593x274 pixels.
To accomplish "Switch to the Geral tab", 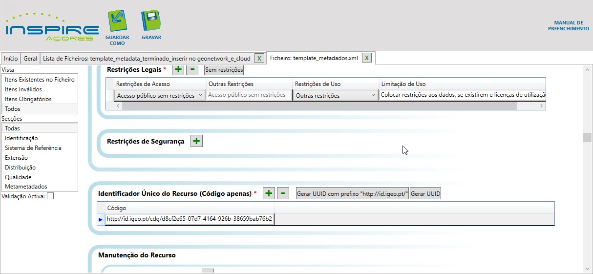I will click(30, 58).
